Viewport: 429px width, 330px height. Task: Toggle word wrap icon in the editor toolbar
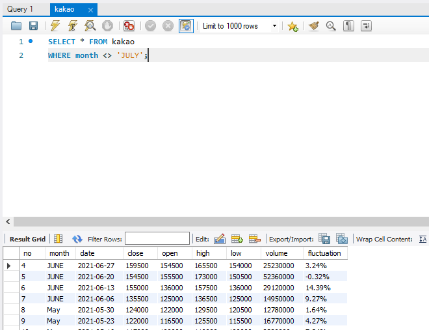click(x=366, y=26)
